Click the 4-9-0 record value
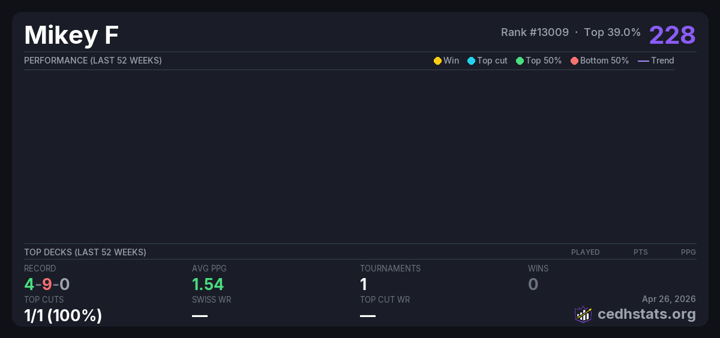Screen dimensions: 720x338 [x=47, y=284]
